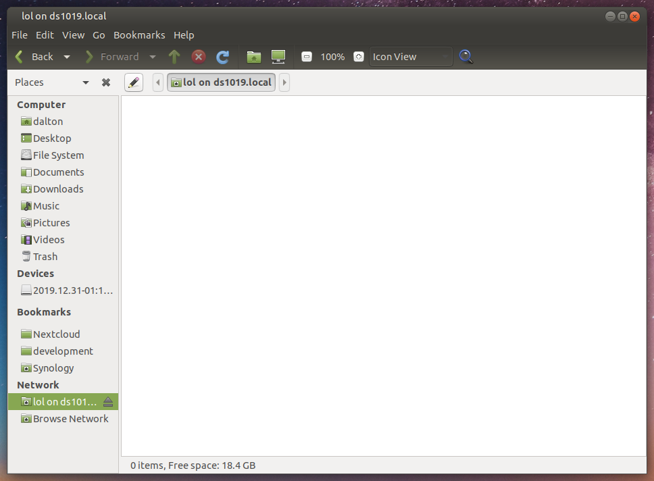Zoom out with the minus icon

pos(307,57)
